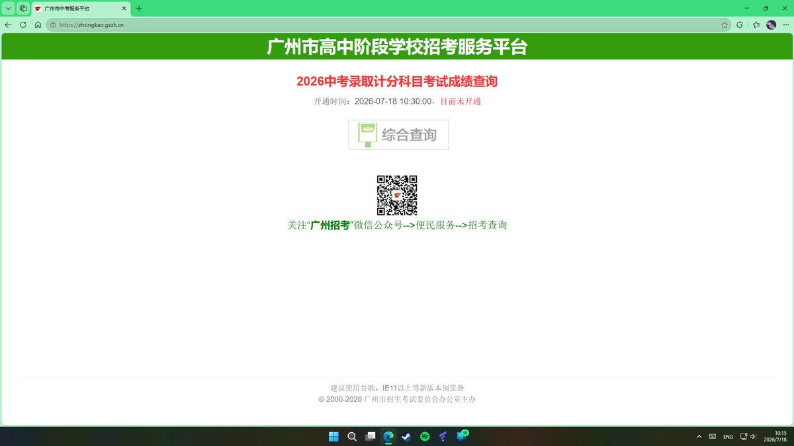This screenshot has width=794, height=446.
Task: Open the browser profile avatar
Action: tap(771, 24)
